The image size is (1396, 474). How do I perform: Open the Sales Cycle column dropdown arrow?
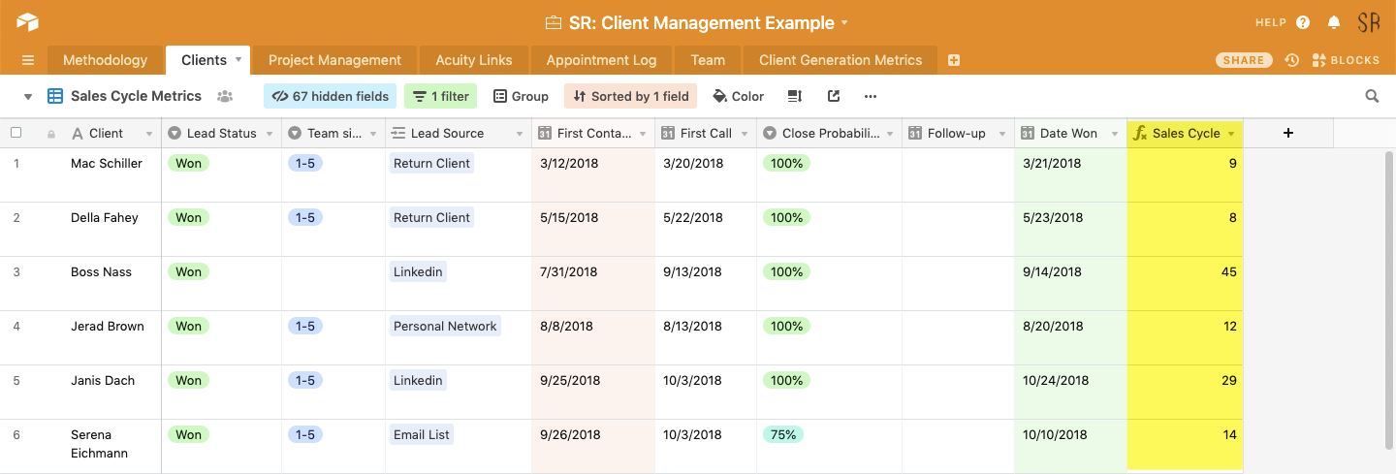pyautogui.click(x=1231, y=134)
